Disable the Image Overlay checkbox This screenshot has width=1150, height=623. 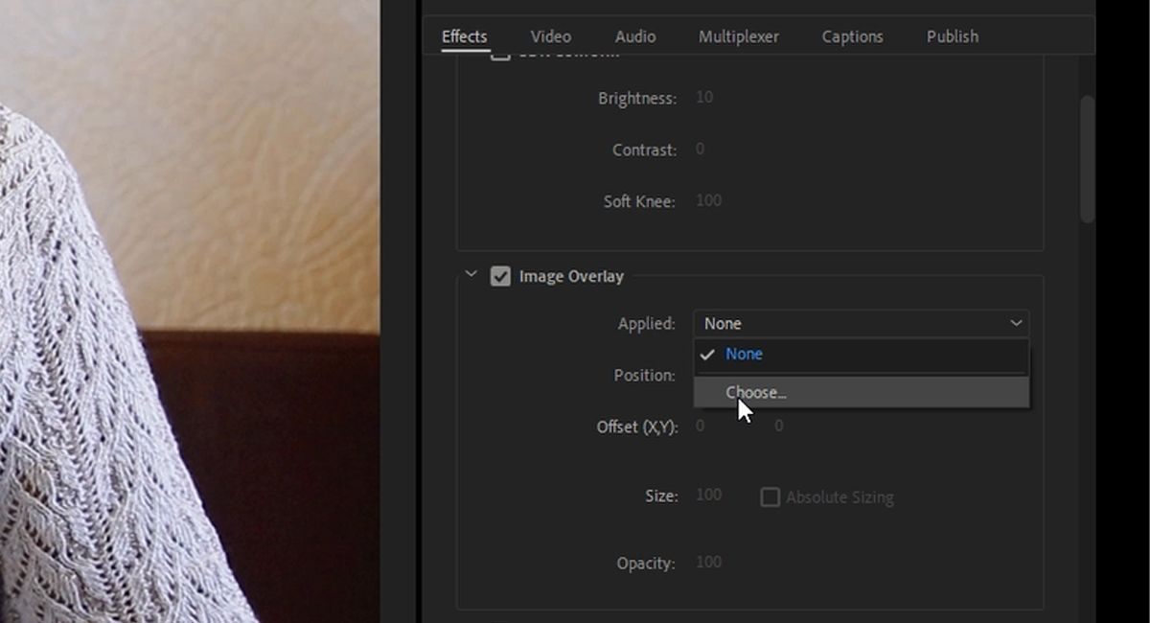pyautogui.click(x=500, y=276)
